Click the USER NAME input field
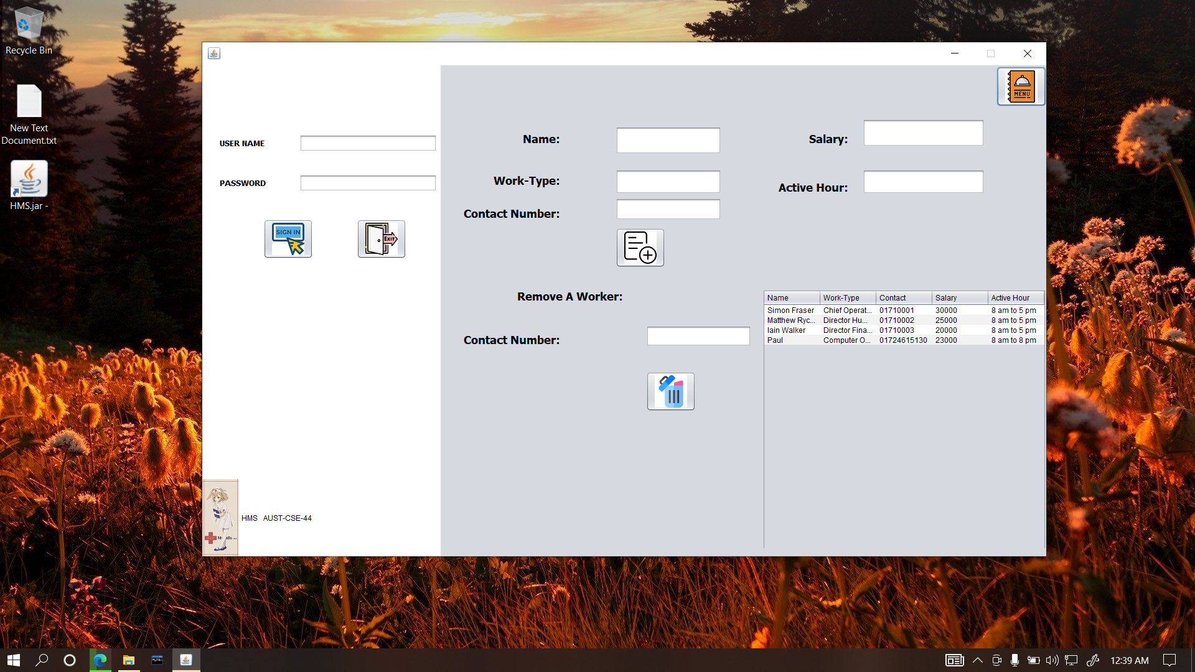 pos(367,143)
